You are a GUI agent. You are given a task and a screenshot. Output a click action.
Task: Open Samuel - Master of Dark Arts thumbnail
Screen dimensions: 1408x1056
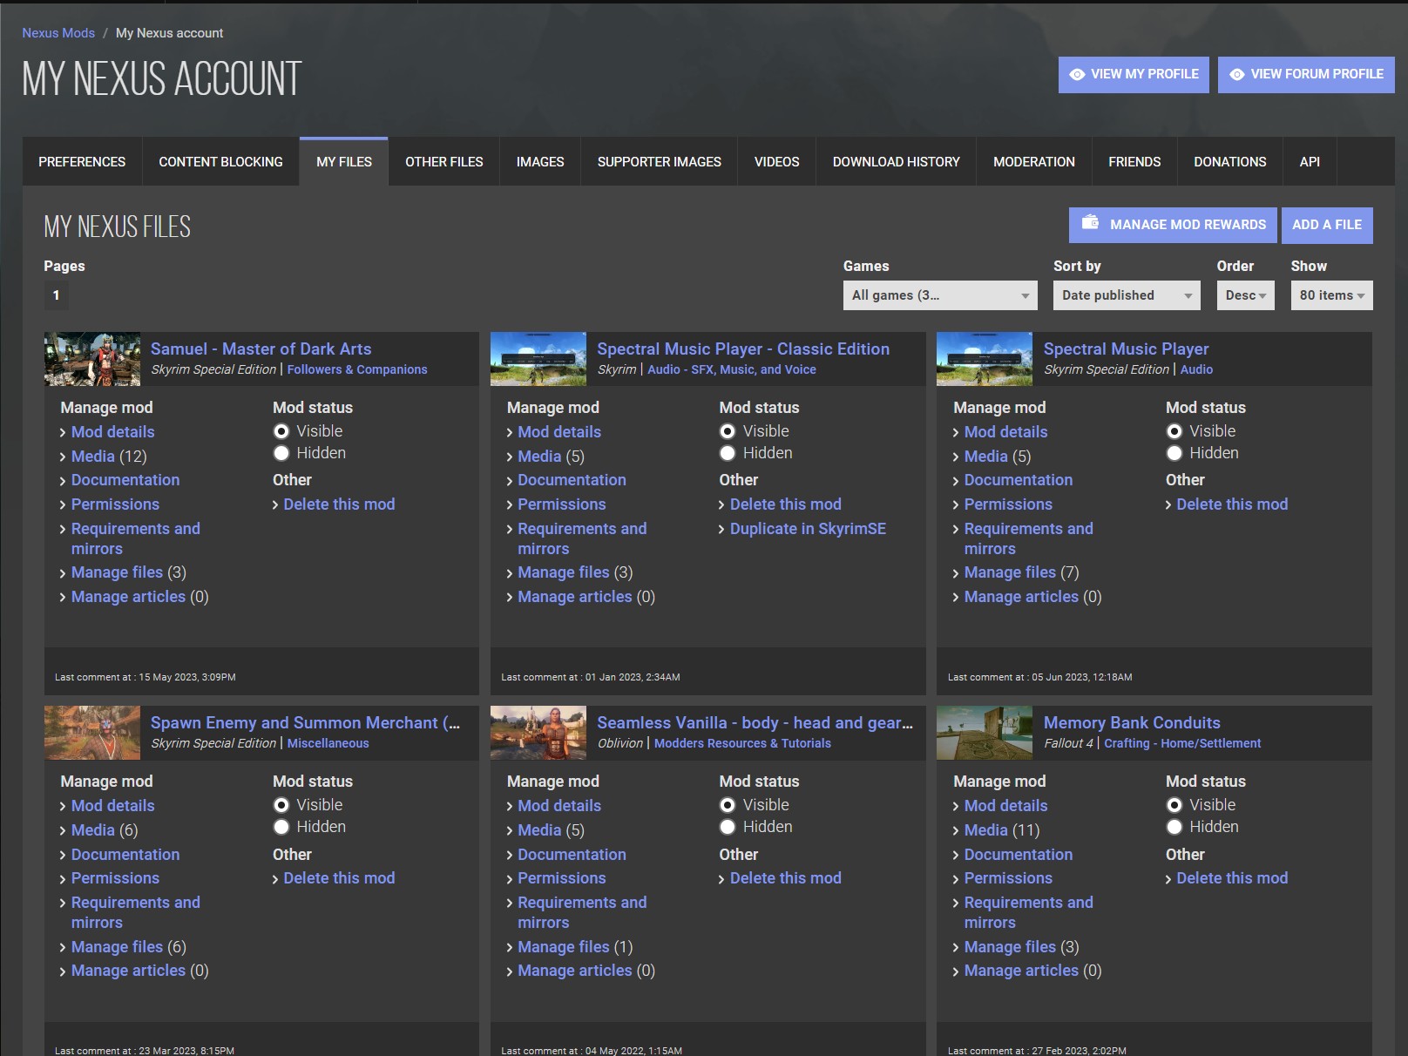92,359
